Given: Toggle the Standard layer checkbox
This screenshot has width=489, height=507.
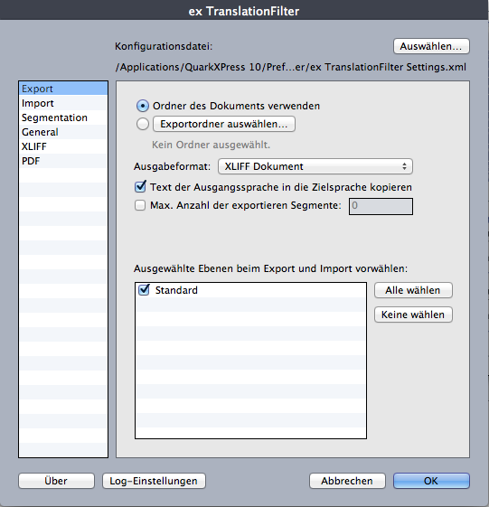Looking at the screenshot, I should [x=144, y=290].
